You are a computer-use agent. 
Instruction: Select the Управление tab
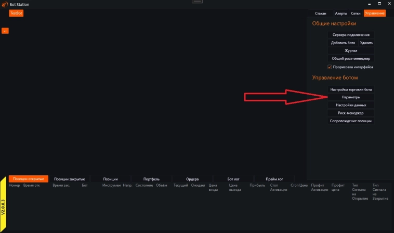[x=375, y=14]
